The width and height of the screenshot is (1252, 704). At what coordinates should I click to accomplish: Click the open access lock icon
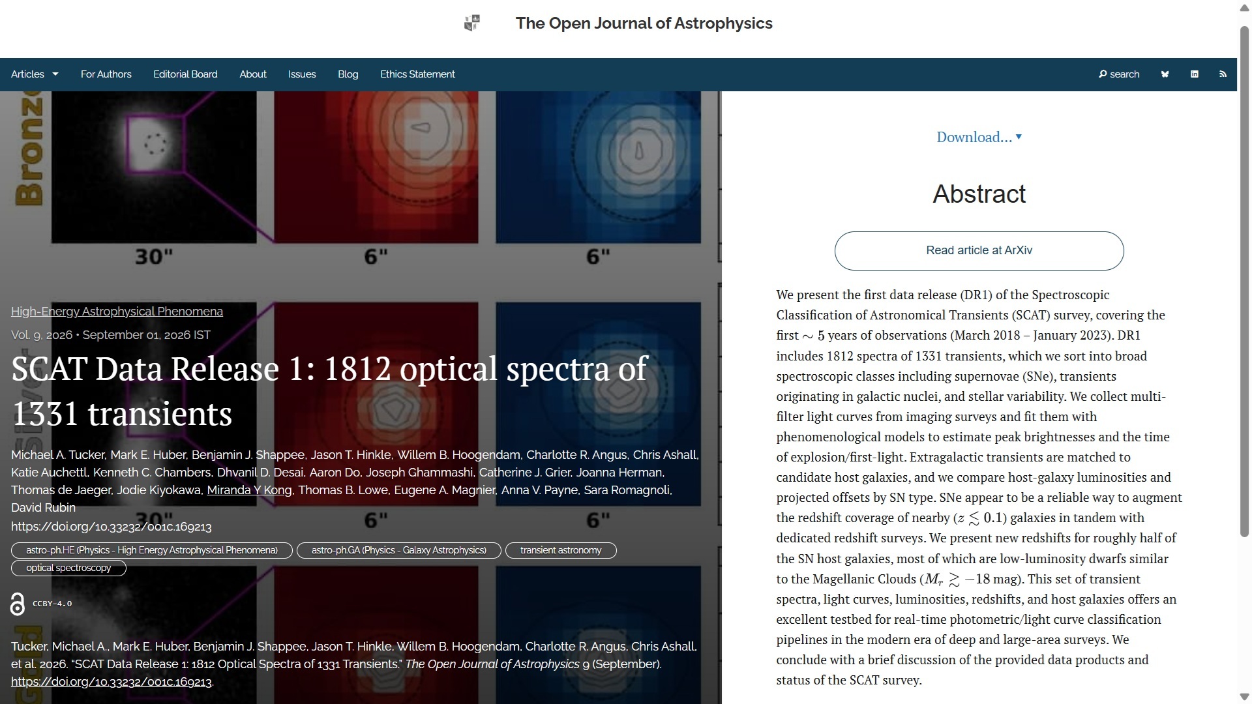point(18,604)
